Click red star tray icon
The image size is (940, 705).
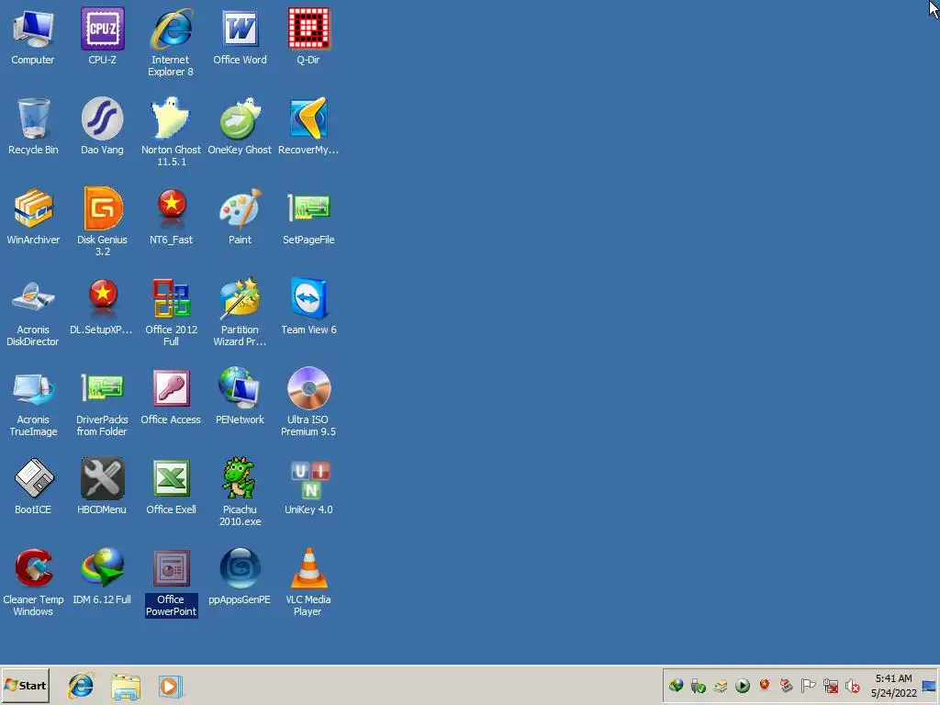[x=765, y=685]
